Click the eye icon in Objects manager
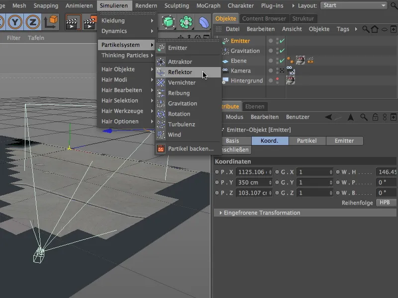Viewport: 398px width, 298px height. tap(384, 29)
